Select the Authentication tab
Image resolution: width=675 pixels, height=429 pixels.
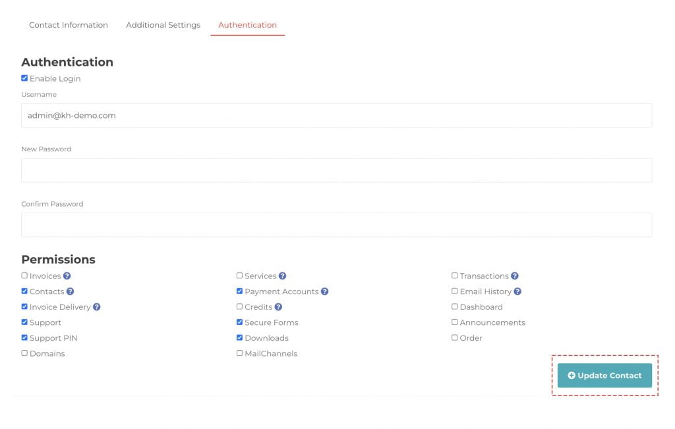click(x=248, y=25)
